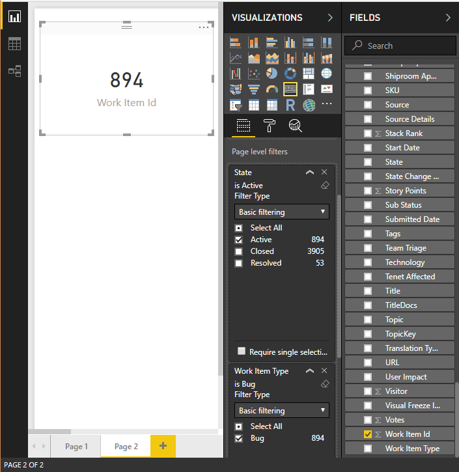Viewport: 459px width, 472px height.
Task: Check the Closed state filter
Action: tap(239, 251)
